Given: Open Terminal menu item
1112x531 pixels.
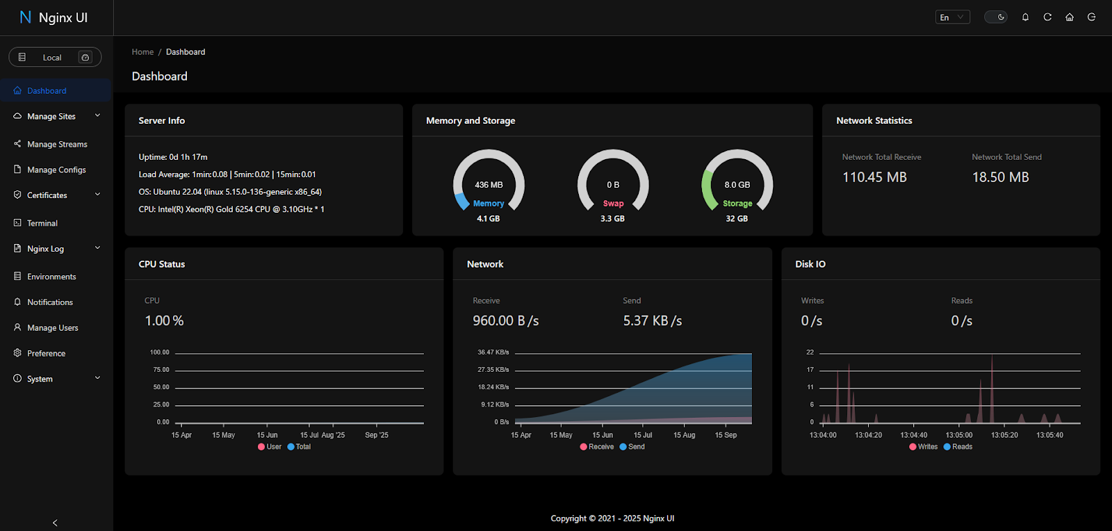Looking at the screenshot, I should [x=56, y=223].
